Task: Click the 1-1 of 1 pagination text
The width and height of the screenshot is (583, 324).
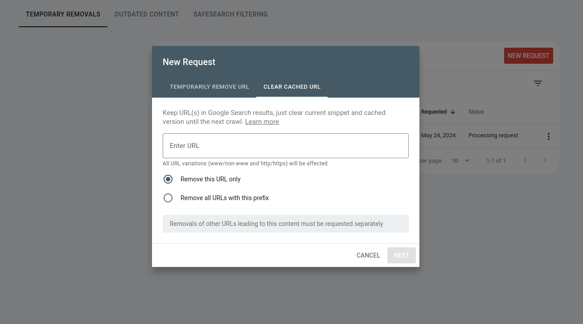Action: [x=496, y=160]
